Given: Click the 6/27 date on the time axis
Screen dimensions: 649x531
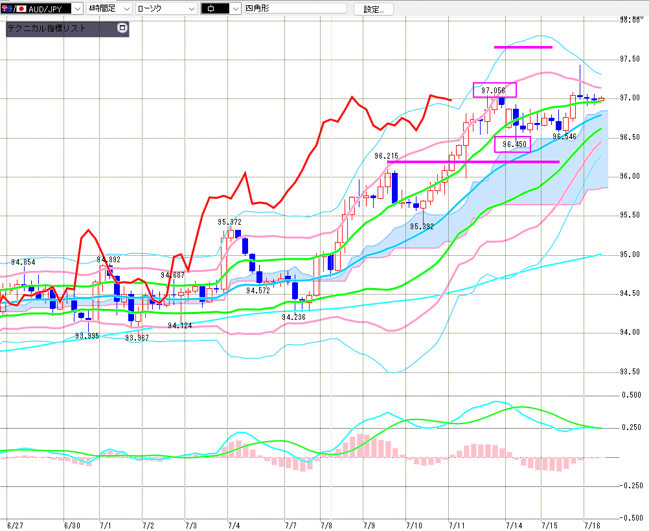Looking at the screenshot, I should point(15,526).
